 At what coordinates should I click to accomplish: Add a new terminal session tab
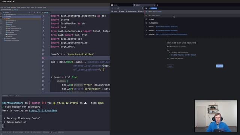[x=16, y=96]
